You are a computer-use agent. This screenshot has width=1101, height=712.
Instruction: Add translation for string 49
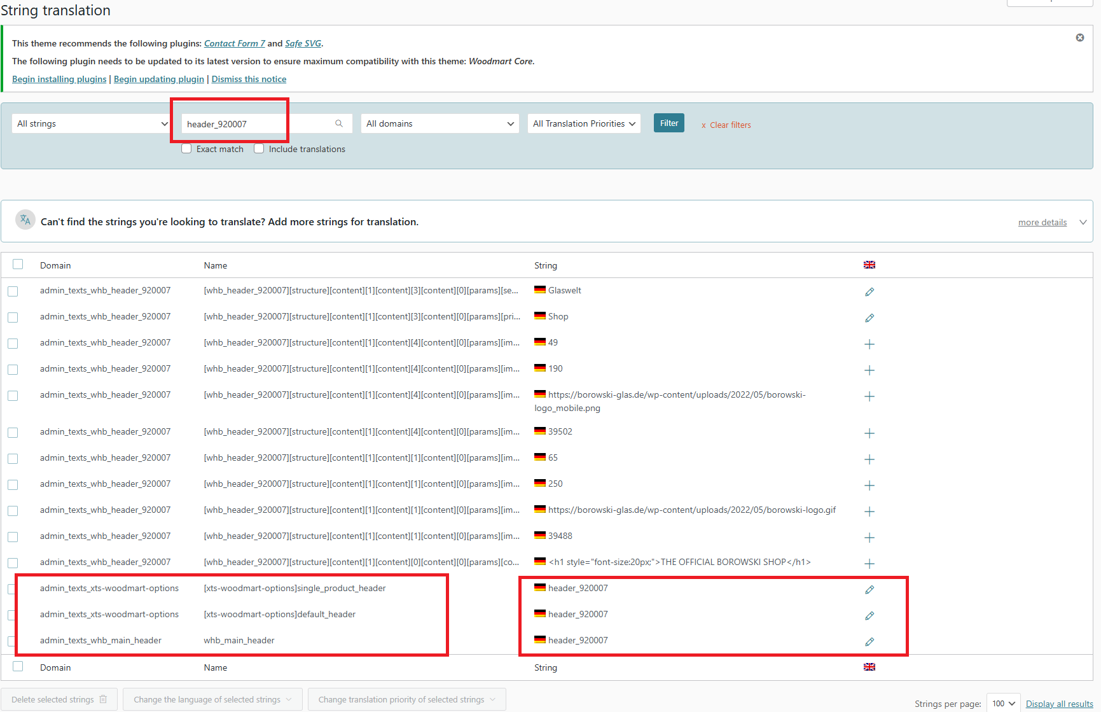coord(869,344)
